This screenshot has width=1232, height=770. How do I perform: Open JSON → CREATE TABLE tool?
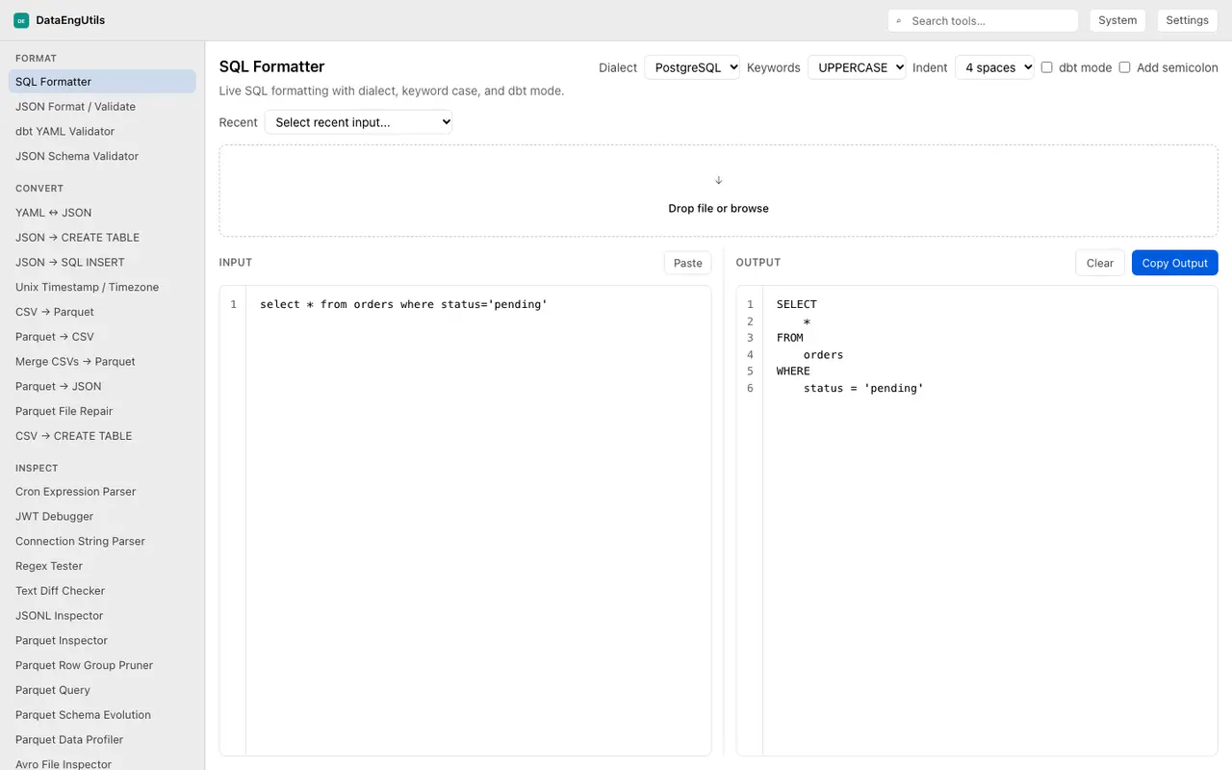pos(102,238)
